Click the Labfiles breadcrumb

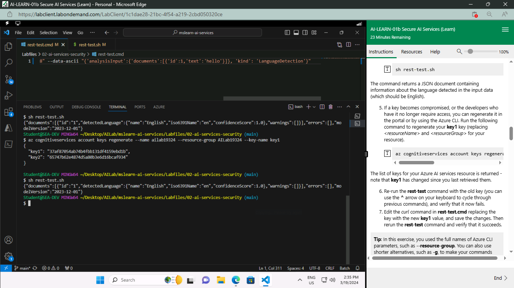29,54
